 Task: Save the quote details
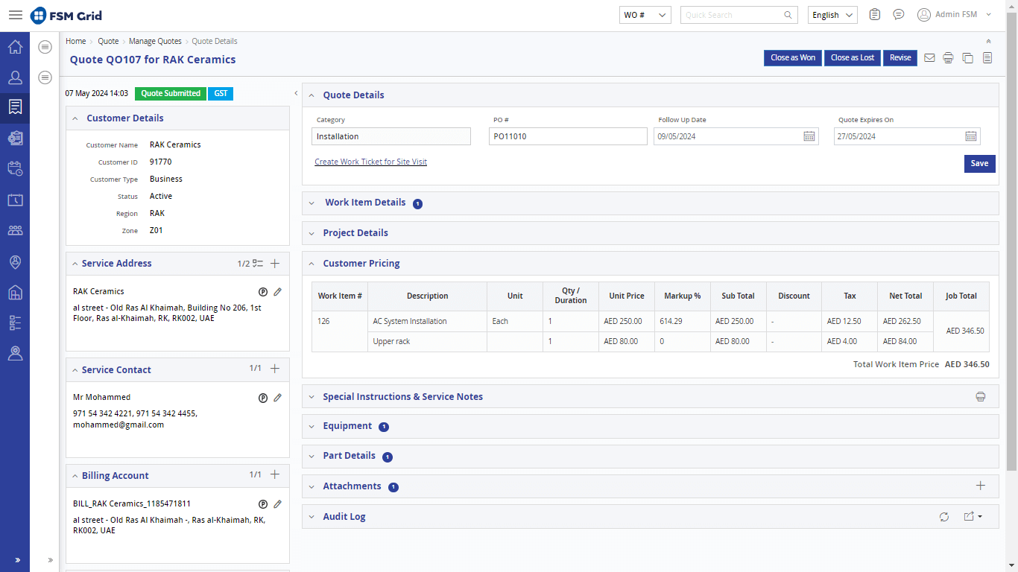pyautogui.click(x=979, y=163)
